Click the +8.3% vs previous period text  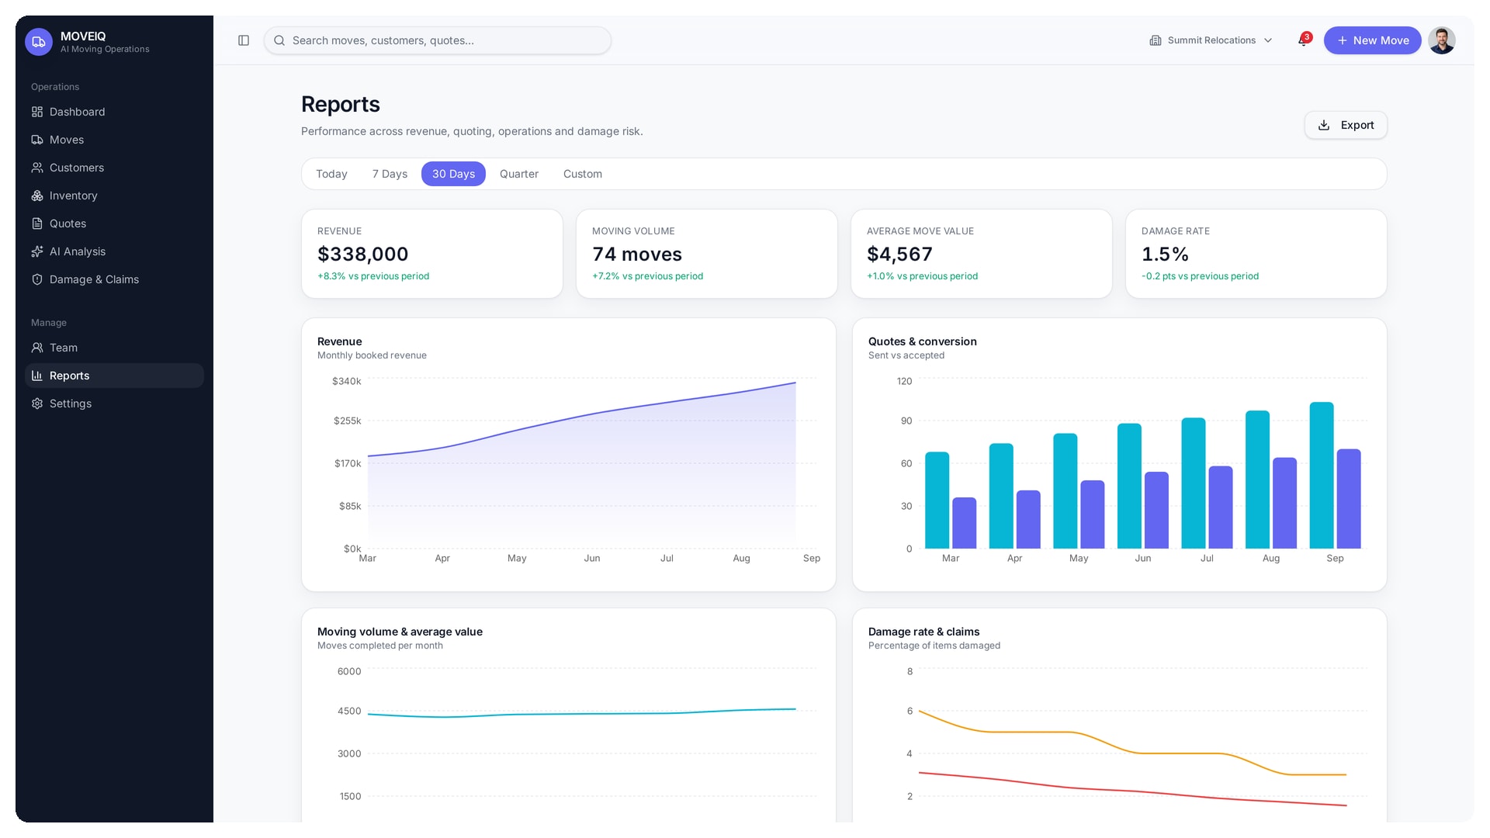373,276
